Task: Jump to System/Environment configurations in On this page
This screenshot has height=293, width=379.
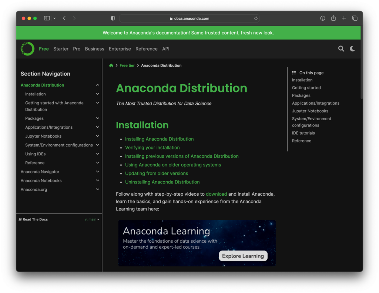Action: click(312, 122)
